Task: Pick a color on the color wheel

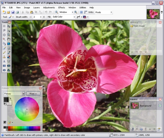Action: 27,109
